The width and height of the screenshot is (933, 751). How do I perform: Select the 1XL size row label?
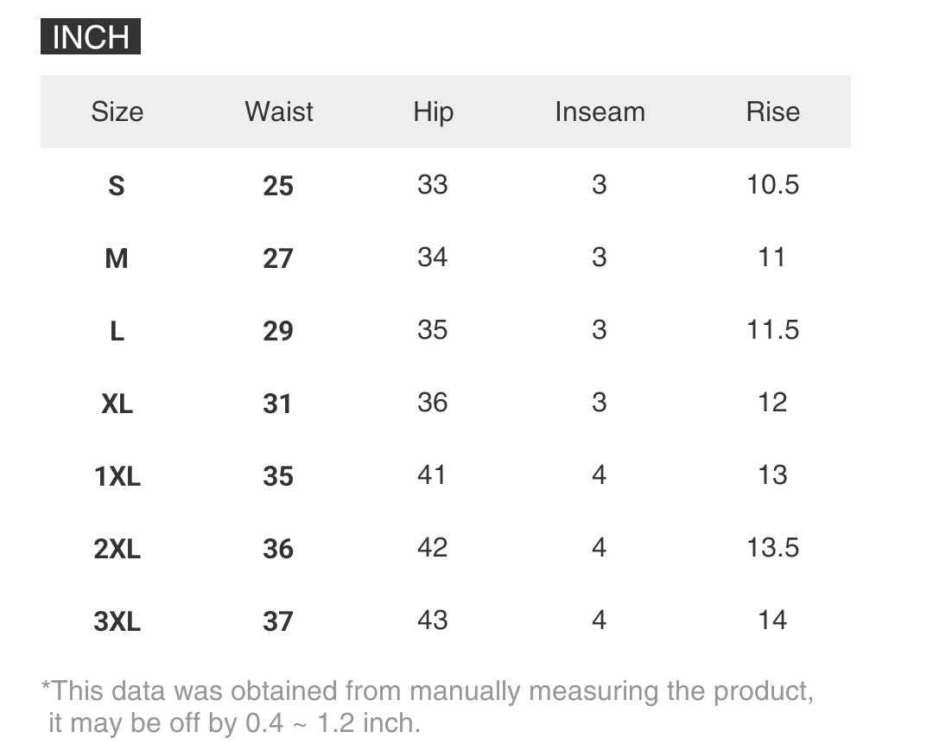[x=117, y=475]
